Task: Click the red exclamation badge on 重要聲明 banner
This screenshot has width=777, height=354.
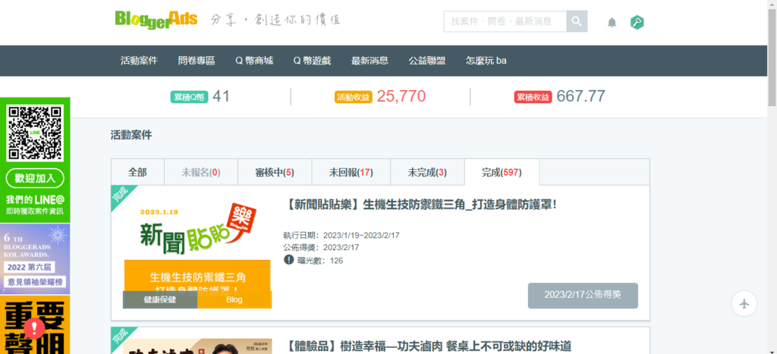Action: point(35,327)
